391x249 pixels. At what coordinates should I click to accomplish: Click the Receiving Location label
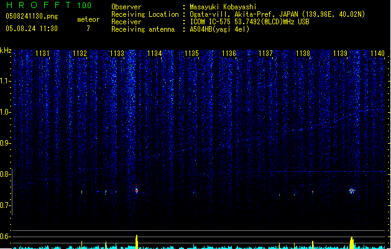click(x=145, y=14)
